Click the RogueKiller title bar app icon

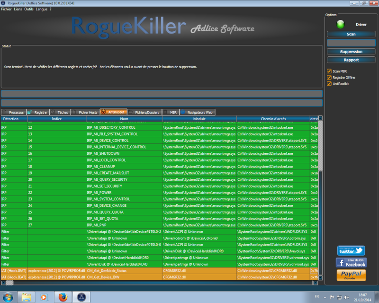click(3, 3)
